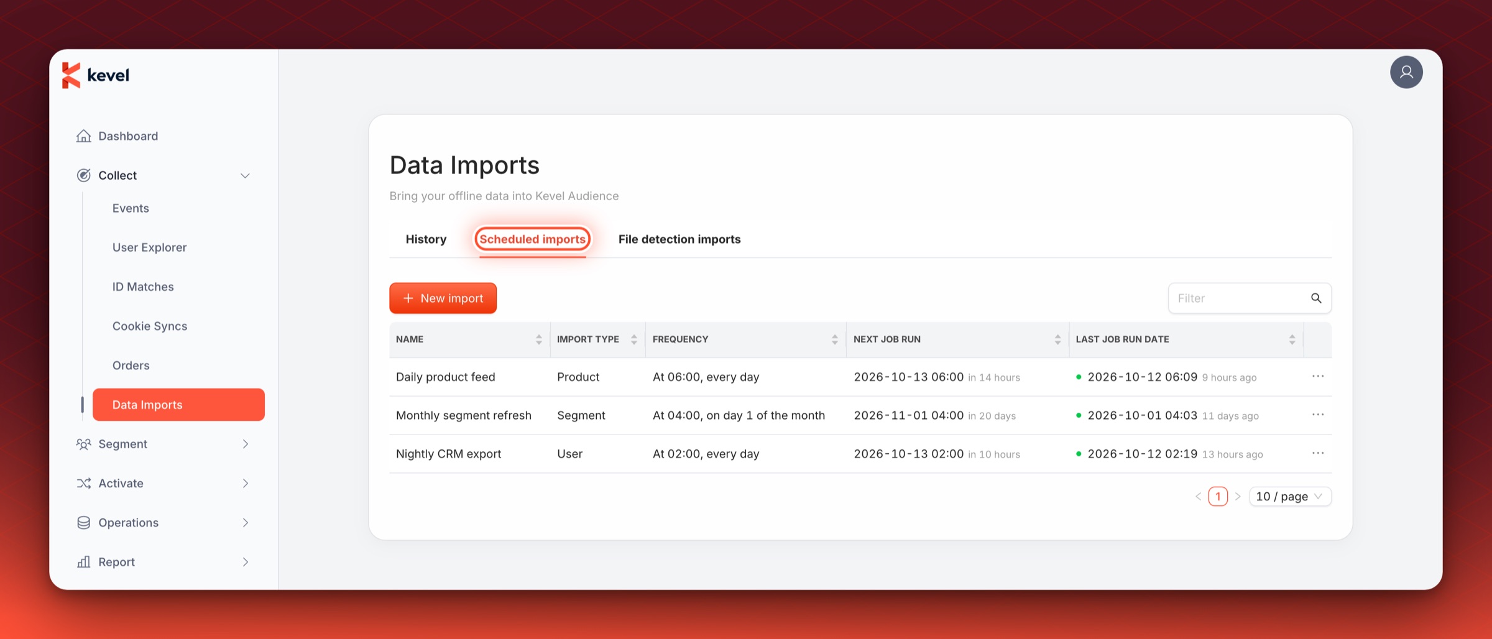Click the Daily product feed name
This screenshot has width=1492, height=639.
(446, 377)
